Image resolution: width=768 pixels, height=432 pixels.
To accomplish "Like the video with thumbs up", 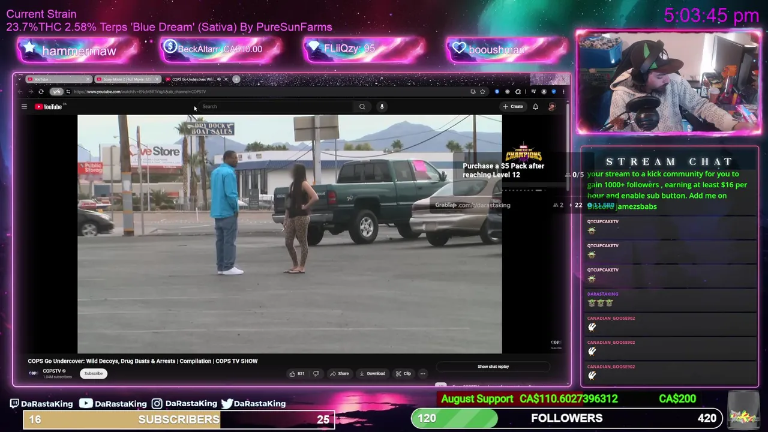I will point(297,374).
